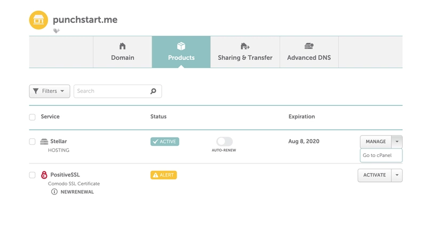Click the Stellar service name
Viewport: 427px width, 236px height.
[59, 141]
